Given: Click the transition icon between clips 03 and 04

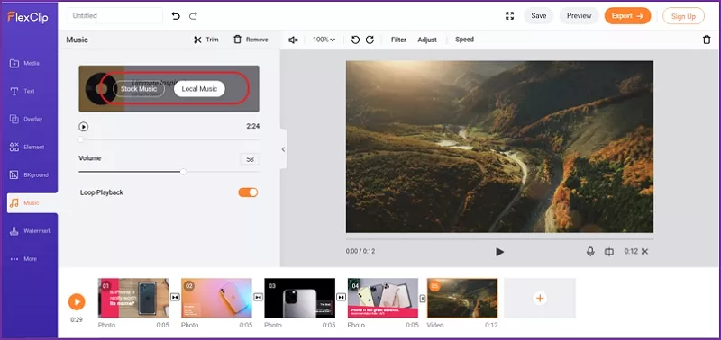Looking at the screenshot, I should [342, 298].
